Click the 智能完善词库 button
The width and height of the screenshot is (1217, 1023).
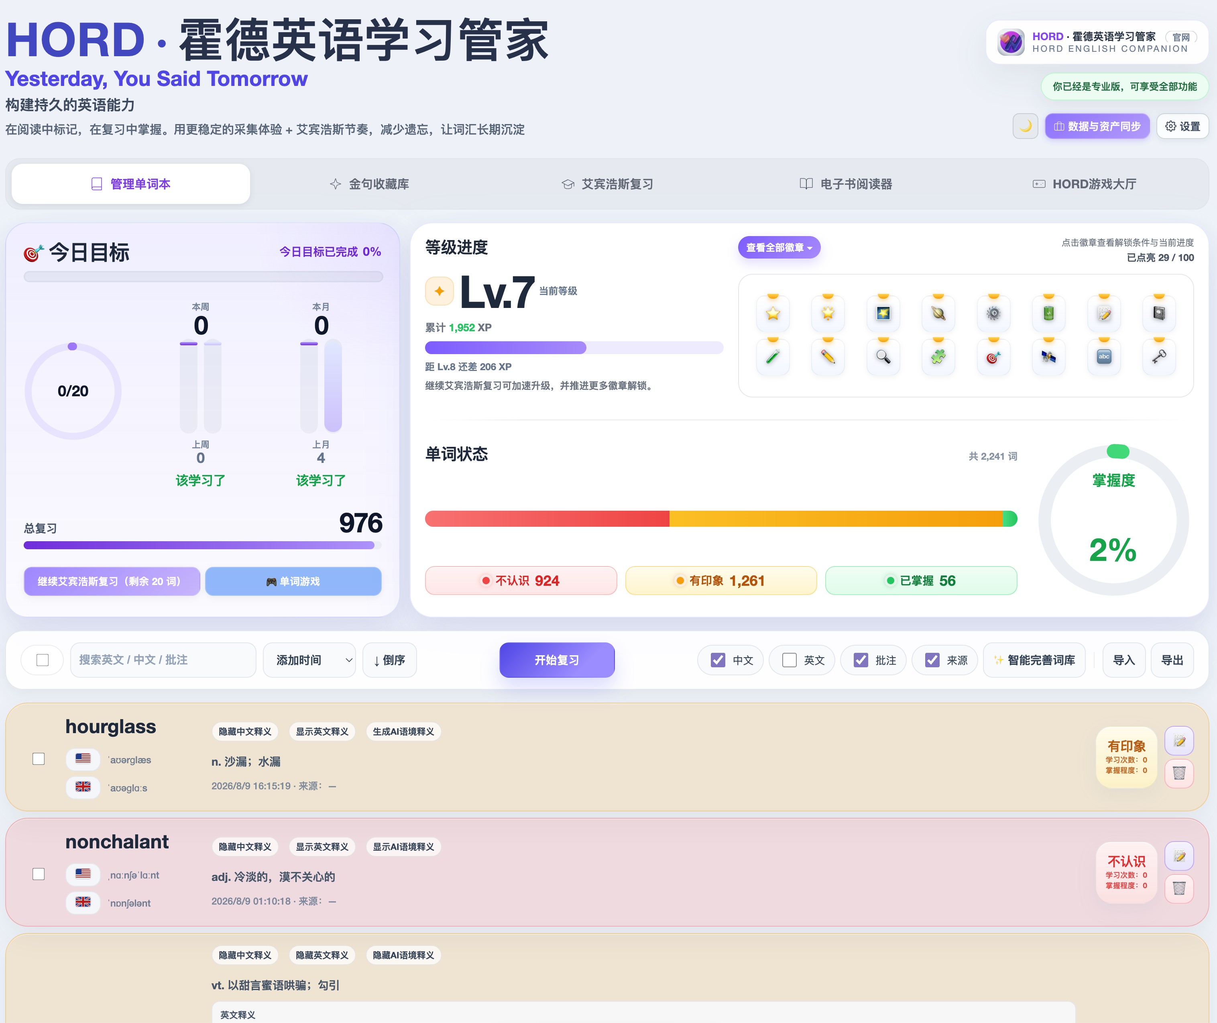click(x=1034, y=660)
